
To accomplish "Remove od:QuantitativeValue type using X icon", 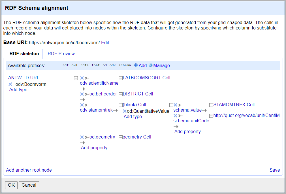I will coord(125,111).
